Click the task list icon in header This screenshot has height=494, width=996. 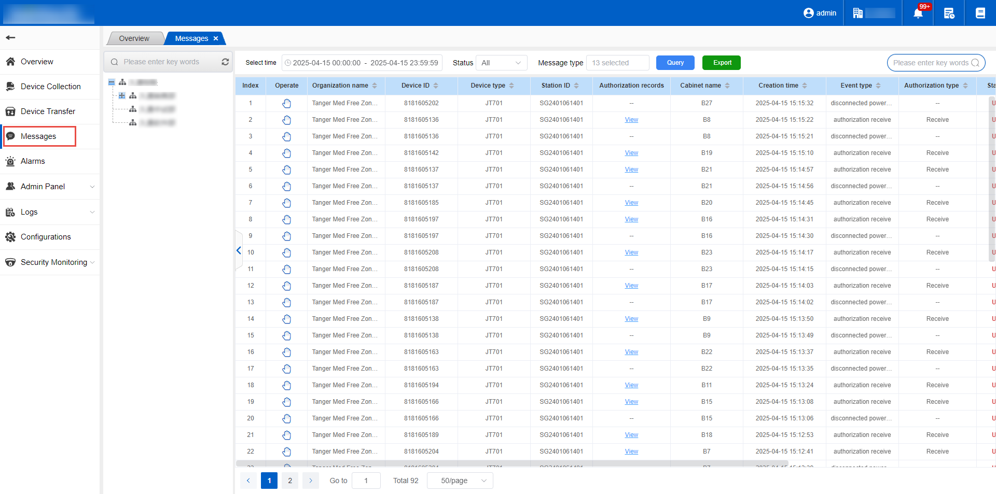tap(949, 13)
